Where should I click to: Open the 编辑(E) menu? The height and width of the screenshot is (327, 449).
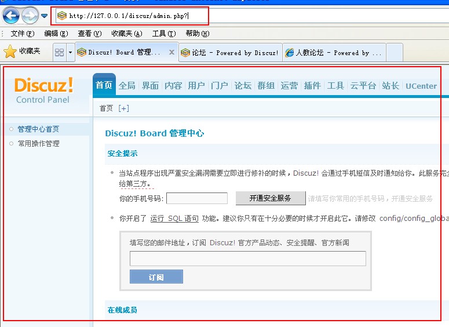pos(56,34)
